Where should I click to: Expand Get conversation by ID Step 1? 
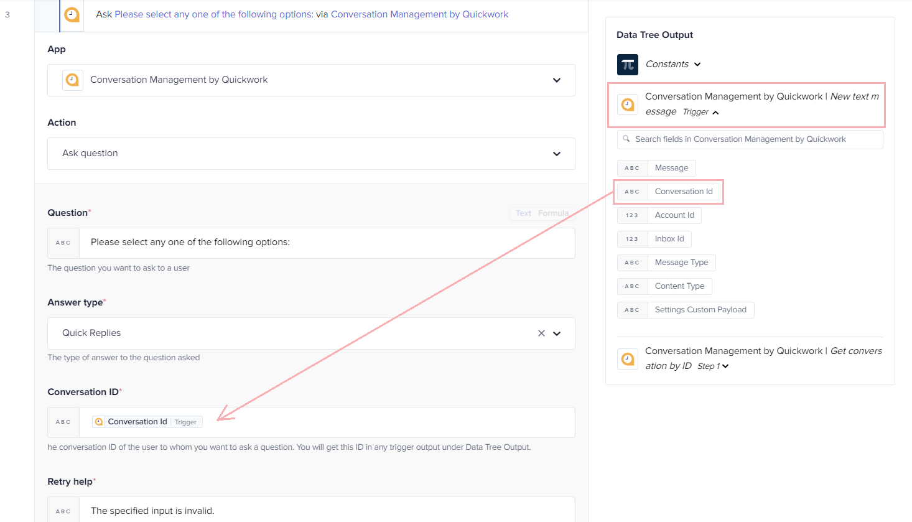coord(725,366)
